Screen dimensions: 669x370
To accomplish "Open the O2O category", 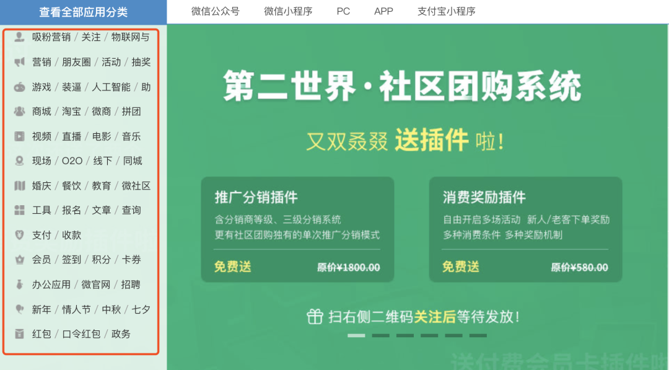I will 72,161.
